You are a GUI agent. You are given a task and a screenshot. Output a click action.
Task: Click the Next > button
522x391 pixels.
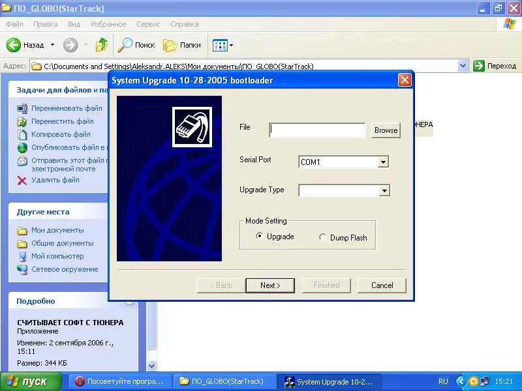(270, 285)
